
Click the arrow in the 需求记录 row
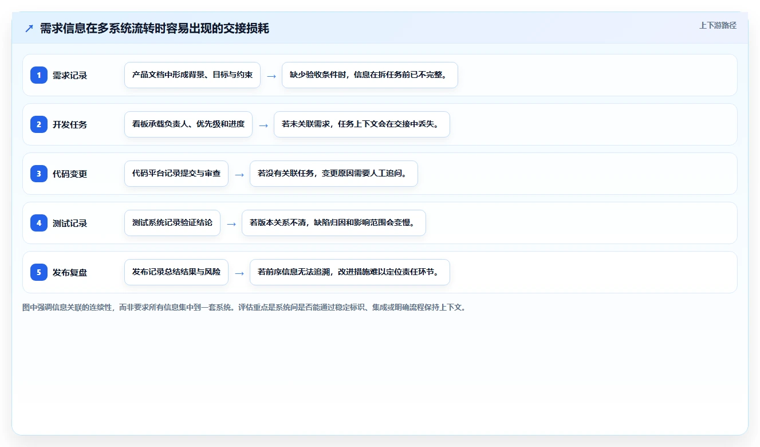tap(271, 76)
